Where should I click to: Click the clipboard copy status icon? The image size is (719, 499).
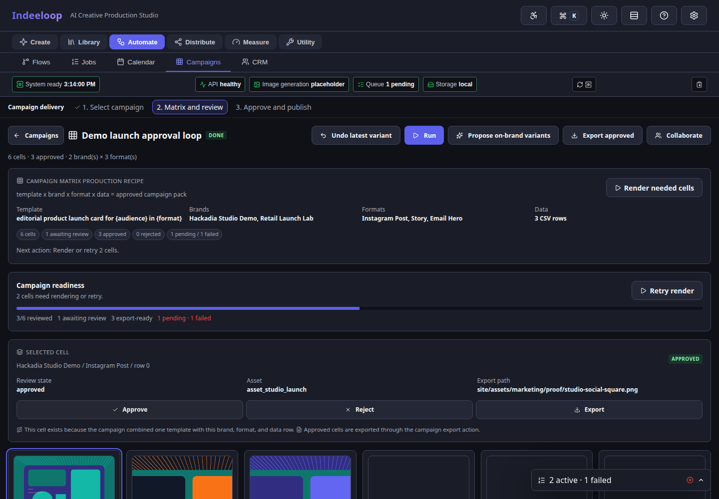point(699,84)
